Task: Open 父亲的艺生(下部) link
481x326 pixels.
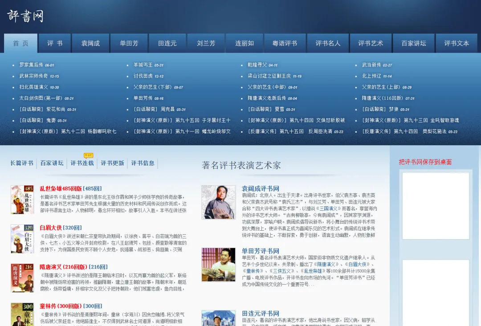Action: point(152,87)
